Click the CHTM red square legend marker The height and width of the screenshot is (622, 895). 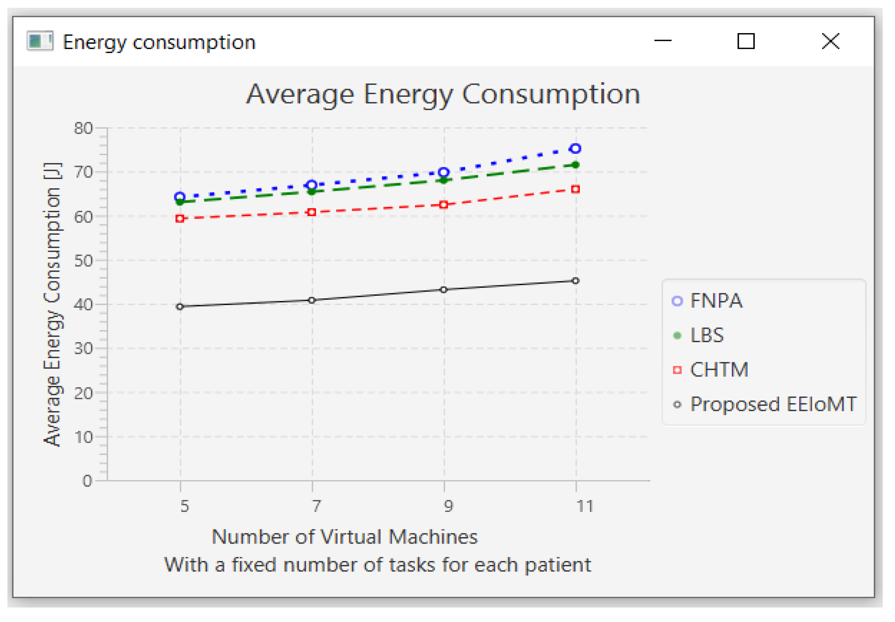pos(678,370)
